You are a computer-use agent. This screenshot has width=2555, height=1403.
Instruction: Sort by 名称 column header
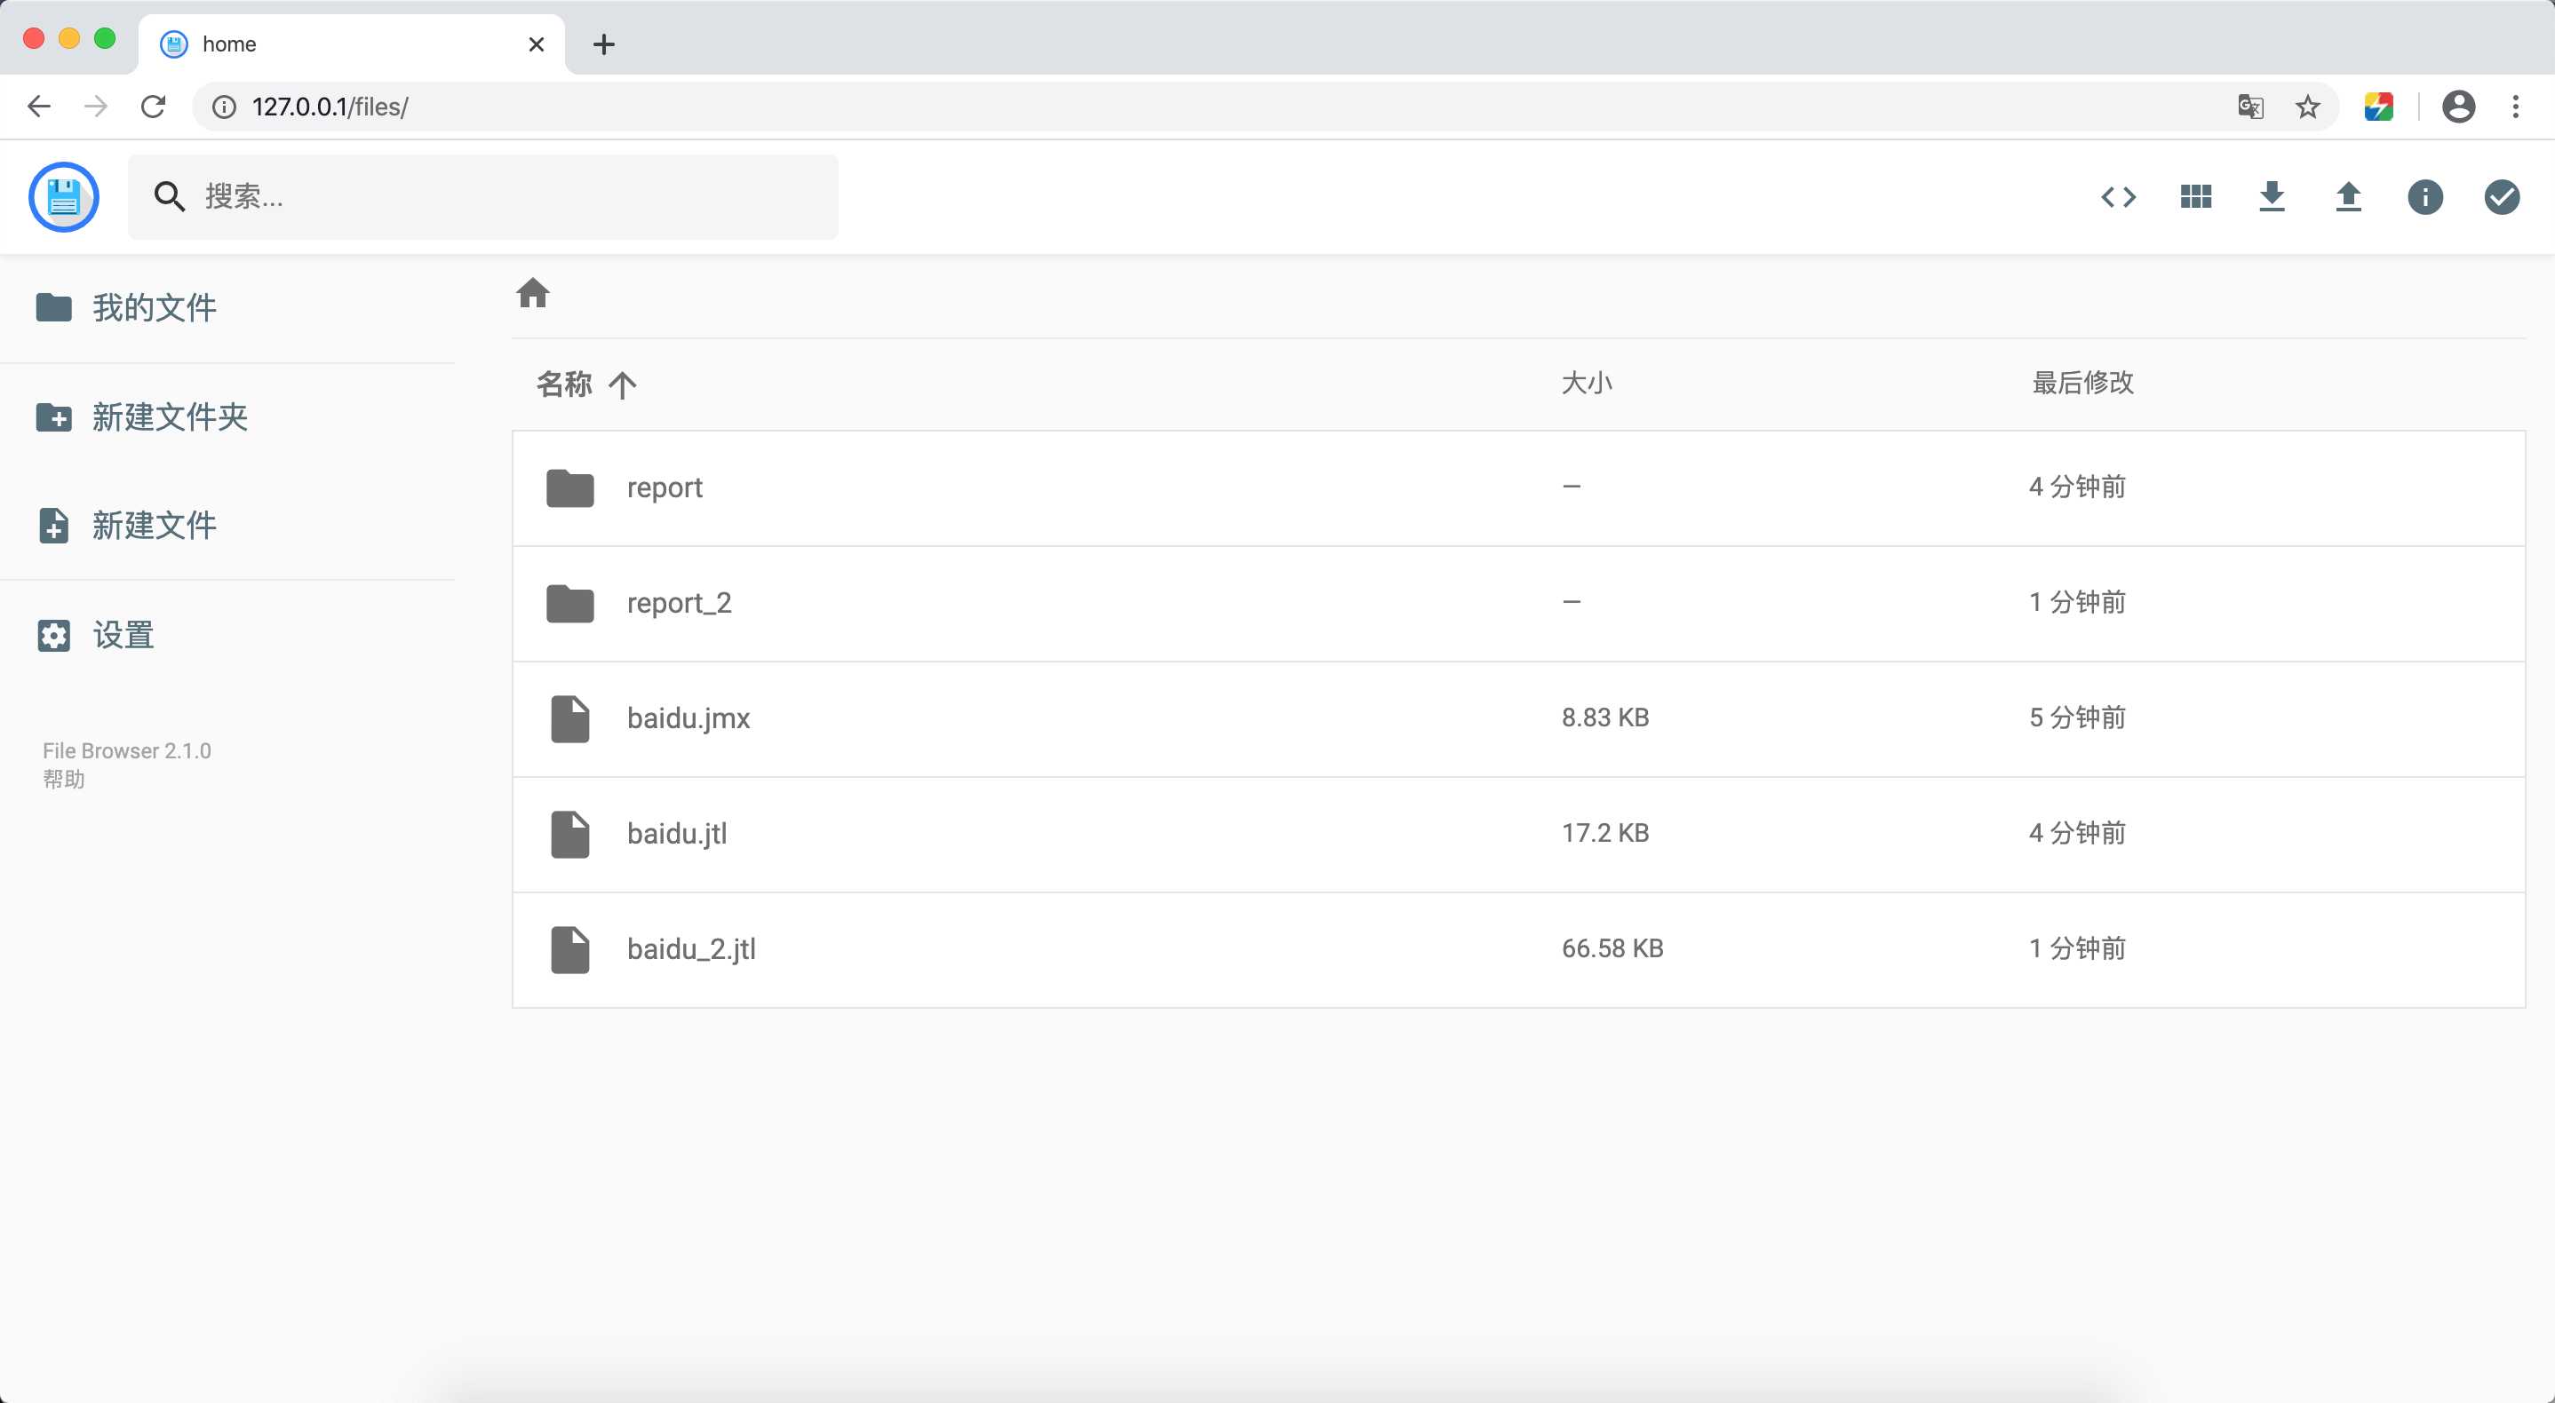coord(564,383)
